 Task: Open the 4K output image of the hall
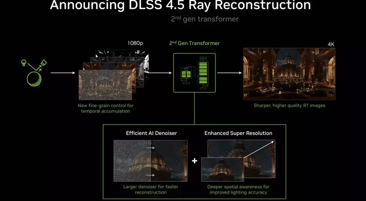289,74
